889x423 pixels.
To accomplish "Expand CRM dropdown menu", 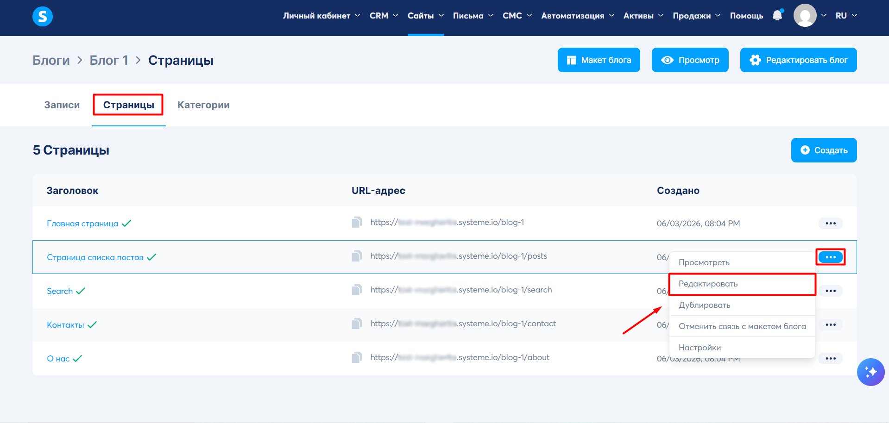I will [x=384, y=16].
